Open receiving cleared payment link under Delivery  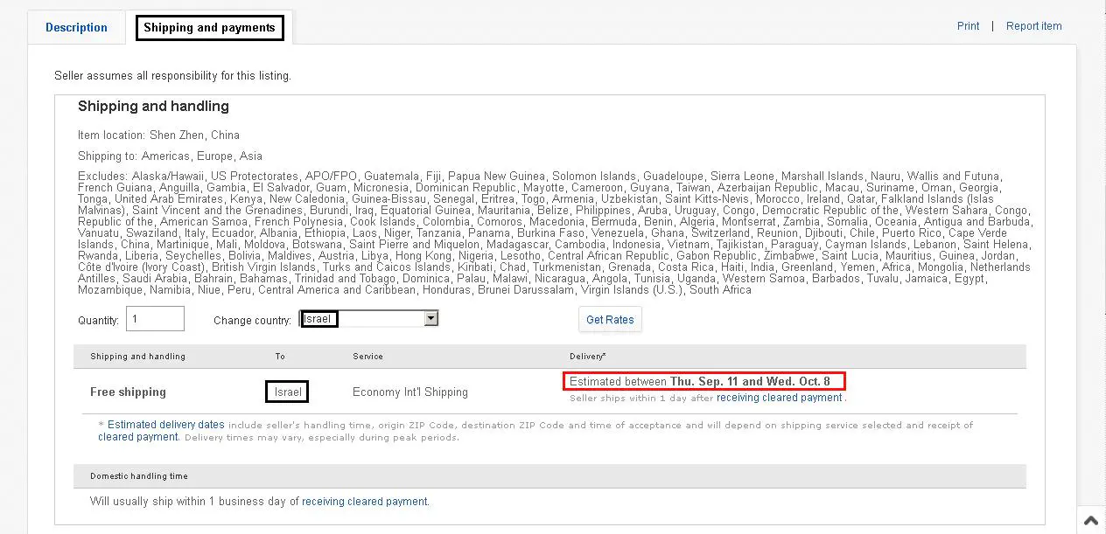click(x=779, y=398)
